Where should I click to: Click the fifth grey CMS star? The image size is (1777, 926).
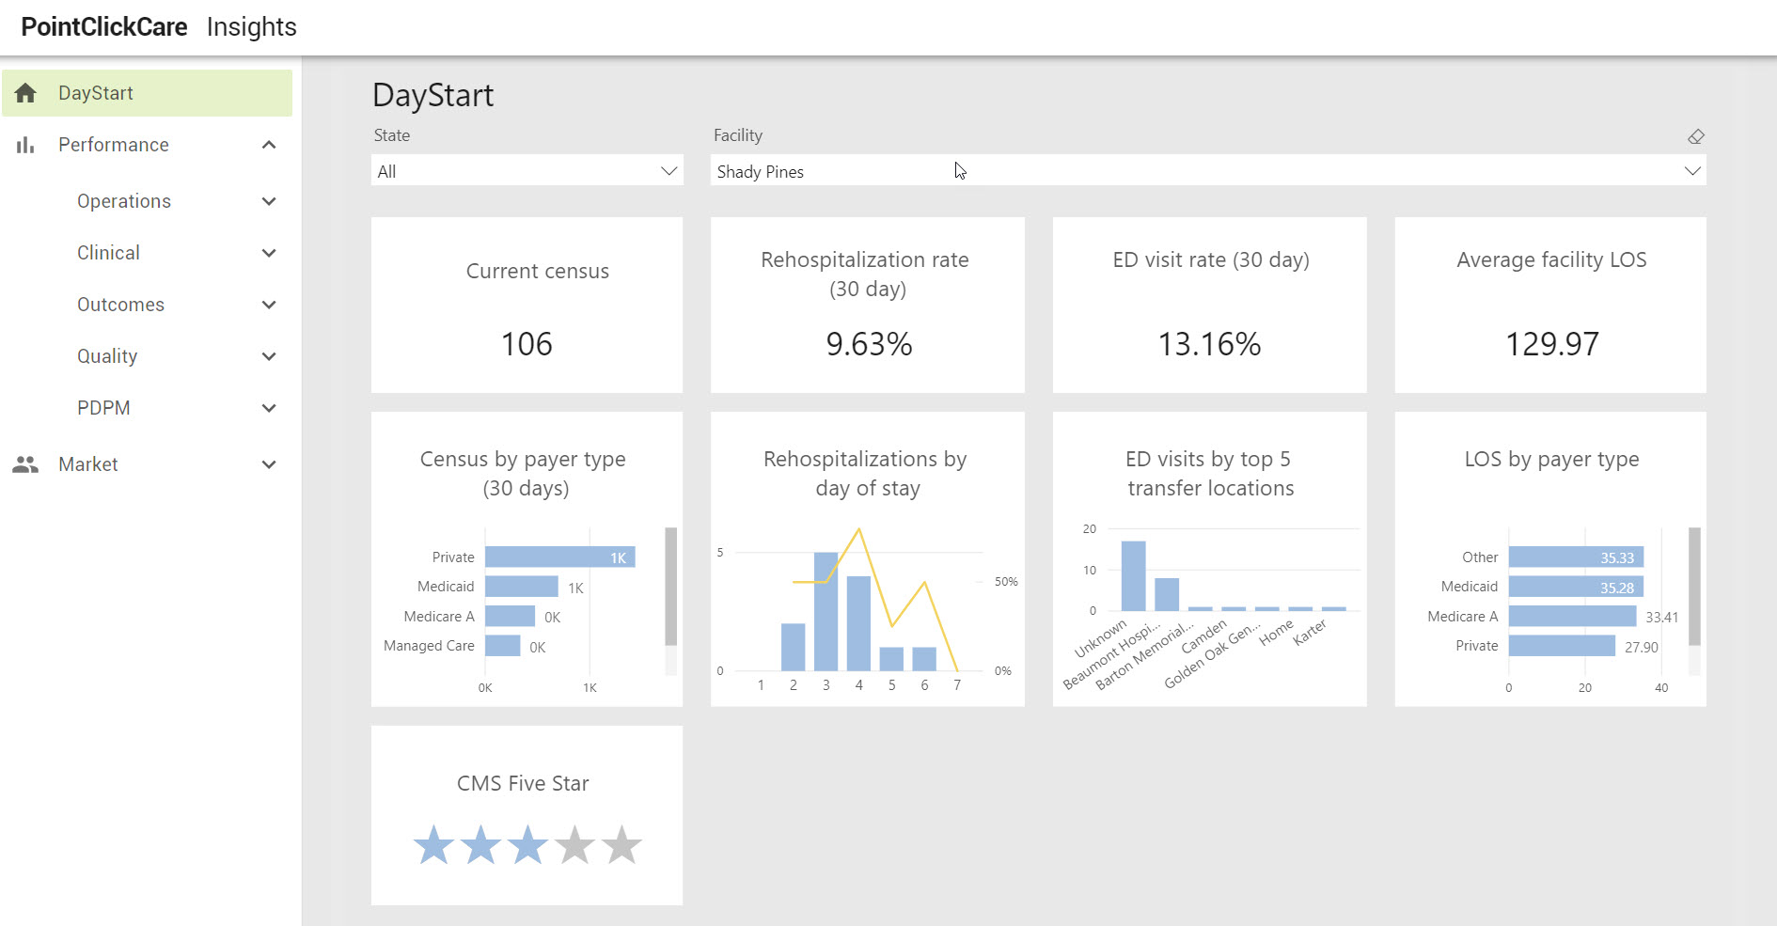pyautogui.click(x=622, y=845)
